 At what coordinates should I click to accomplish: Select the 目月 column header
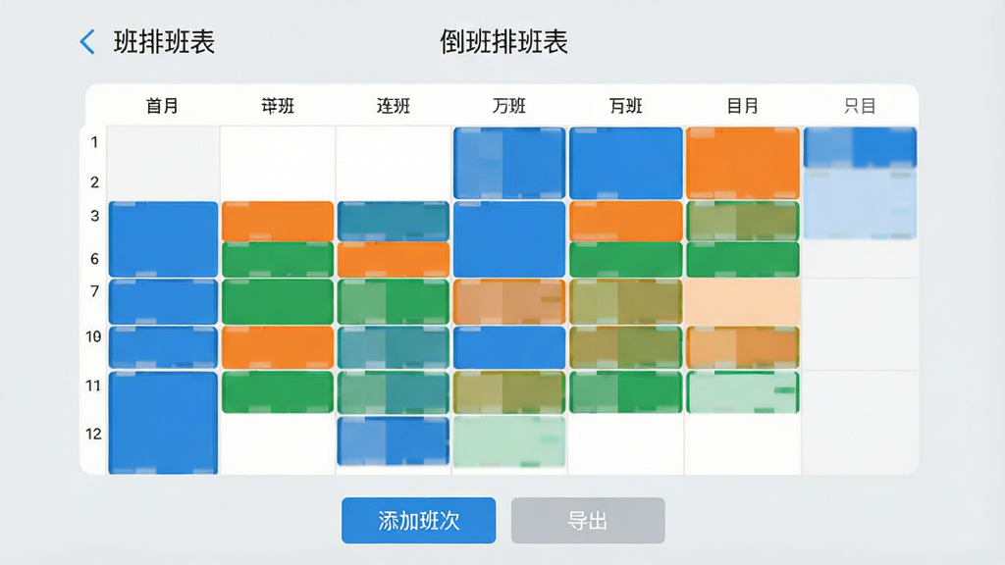point(742,105)
